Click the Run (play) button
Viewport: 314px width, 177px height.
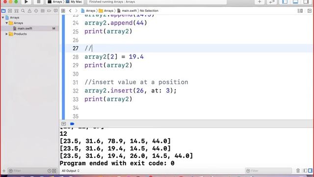point(26,2)
